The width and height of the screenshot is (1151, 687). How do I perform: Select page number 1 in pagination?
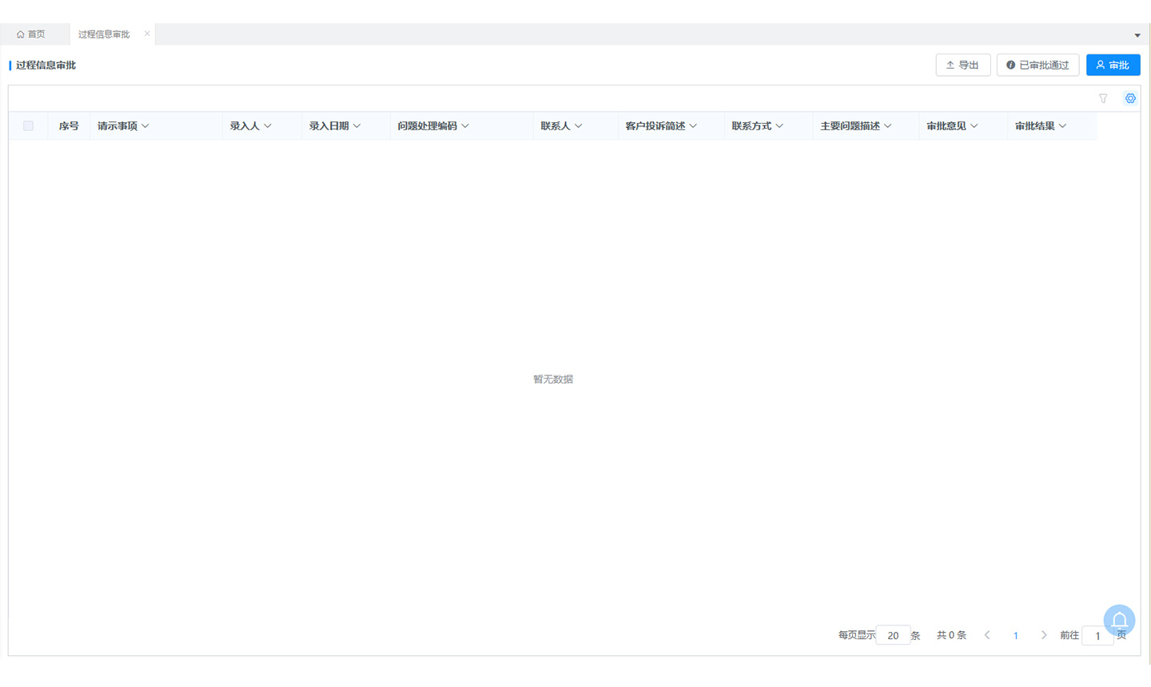click(1016, 635)
